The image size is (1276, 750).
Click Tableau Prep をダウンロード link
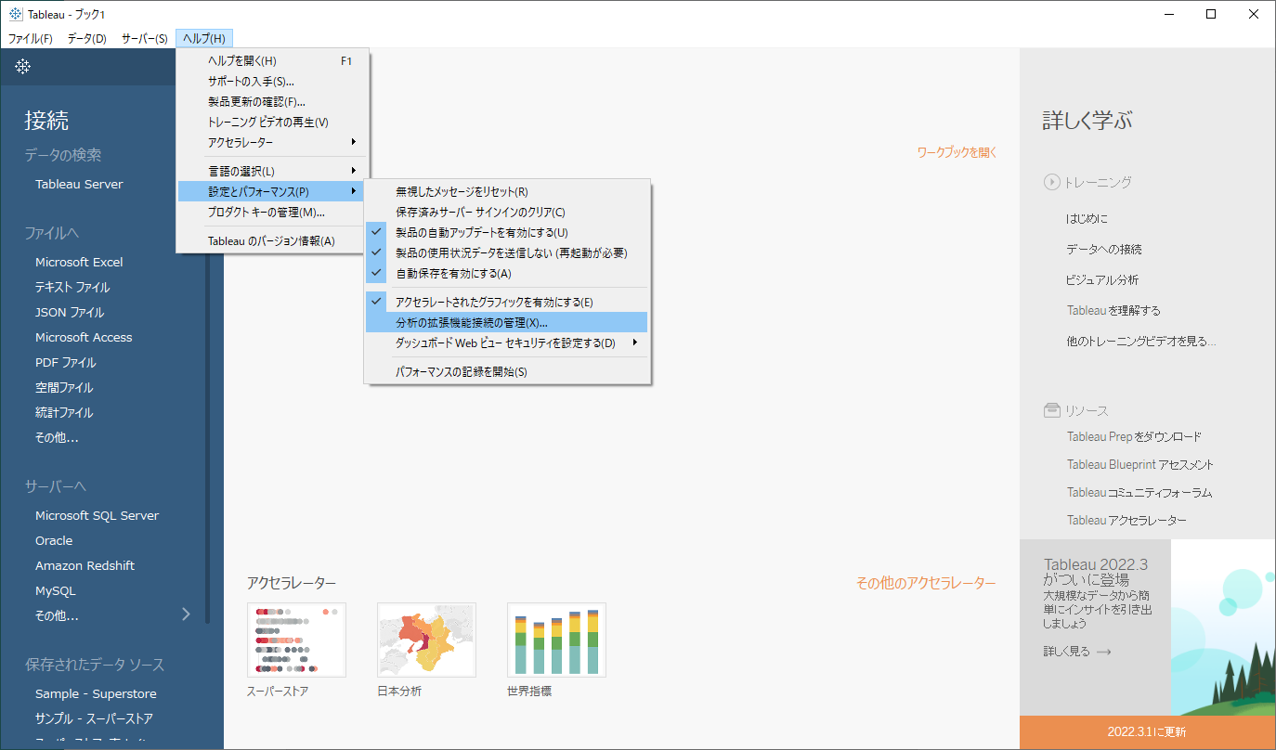[1134, 436]
